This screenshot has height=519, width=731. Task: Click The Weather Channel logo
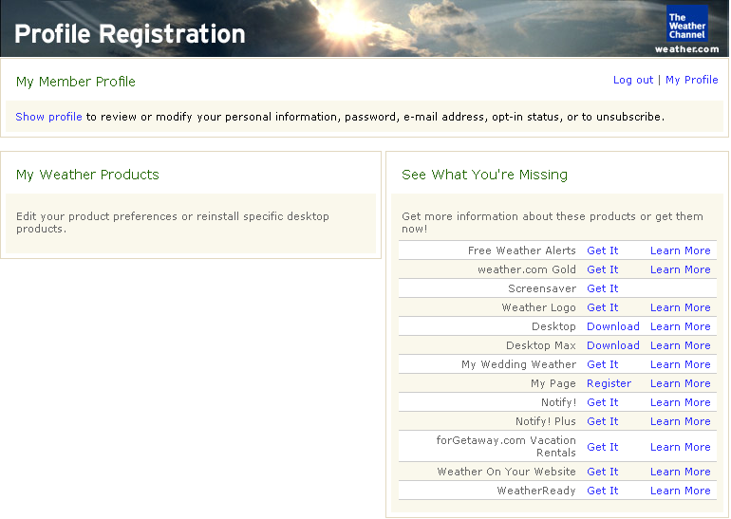tap(686, 26)
